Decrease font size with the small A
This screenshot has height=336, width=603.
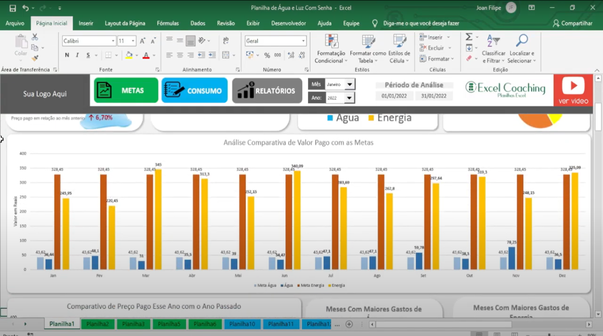pyautogui.click(x=153, y=41)
